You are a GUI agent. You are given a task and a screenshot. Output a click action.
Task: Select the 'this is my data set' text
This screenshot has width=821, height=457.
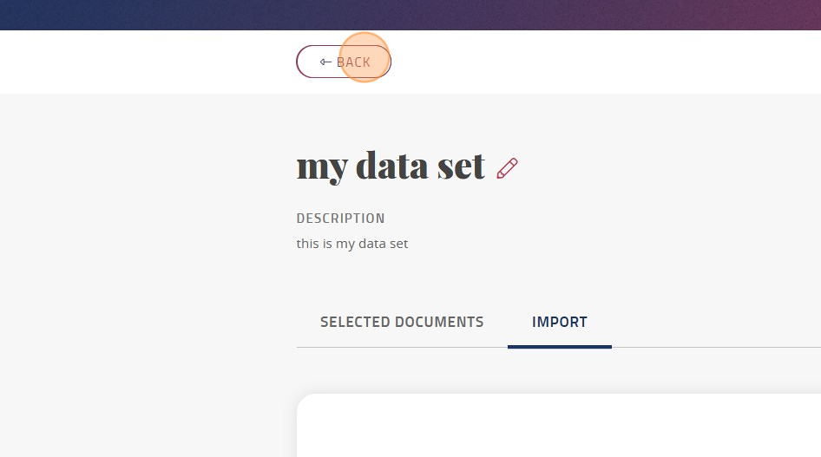(x=351, y=244)
